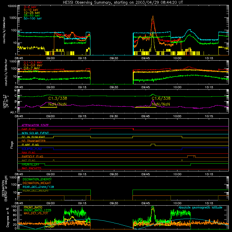Select the red 3-6 keV legend label
Viewport: 232px width, 232px height.
30,7
